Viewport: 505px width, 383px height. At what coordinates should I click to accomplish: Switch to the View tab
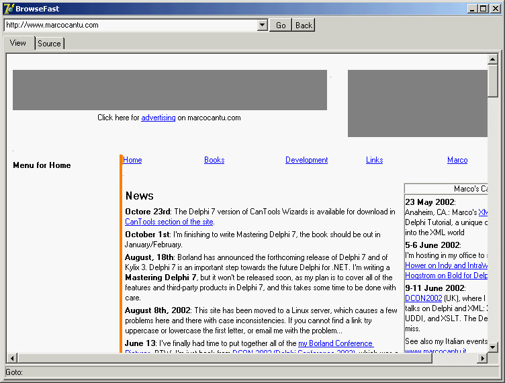point(18,43)
